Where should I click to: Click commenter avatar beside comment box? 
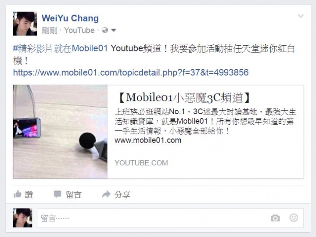pos(22,218)
